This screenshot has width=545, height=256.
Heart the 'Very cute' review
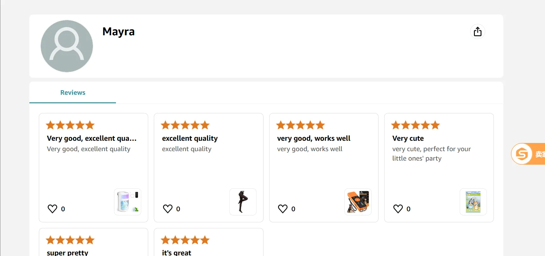tap(398, 209)
